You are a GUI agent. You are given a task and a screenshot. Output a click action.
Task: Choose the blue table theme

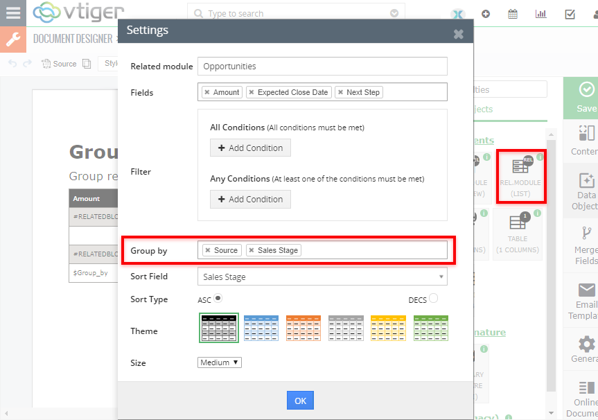(261, 328)
